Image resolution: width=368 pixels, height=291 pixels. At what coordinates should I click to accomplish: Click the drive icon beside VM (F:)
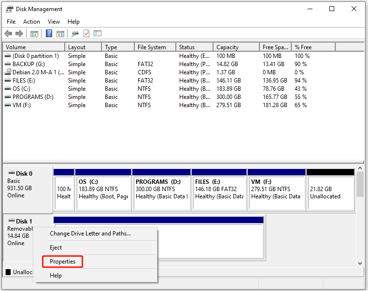tap(8, 105)
